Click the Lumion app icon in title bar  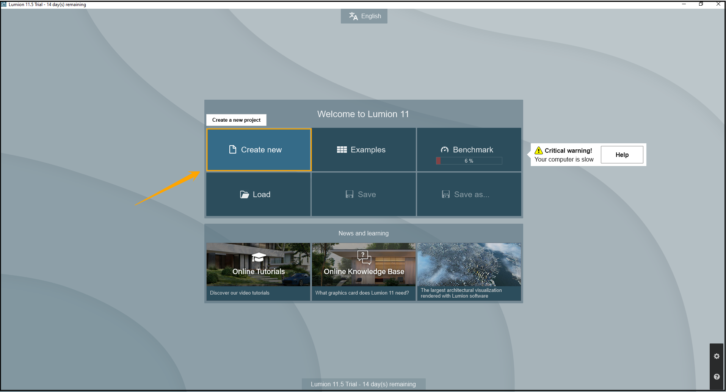(4, 5)
